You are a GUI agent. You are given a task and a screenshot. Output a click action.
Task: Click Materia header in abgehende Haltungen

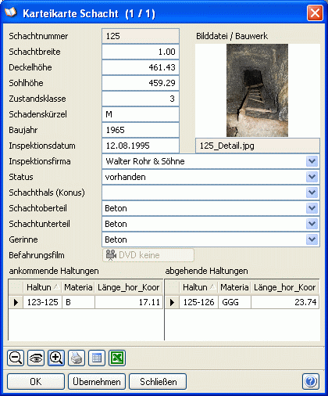[234, 287]
